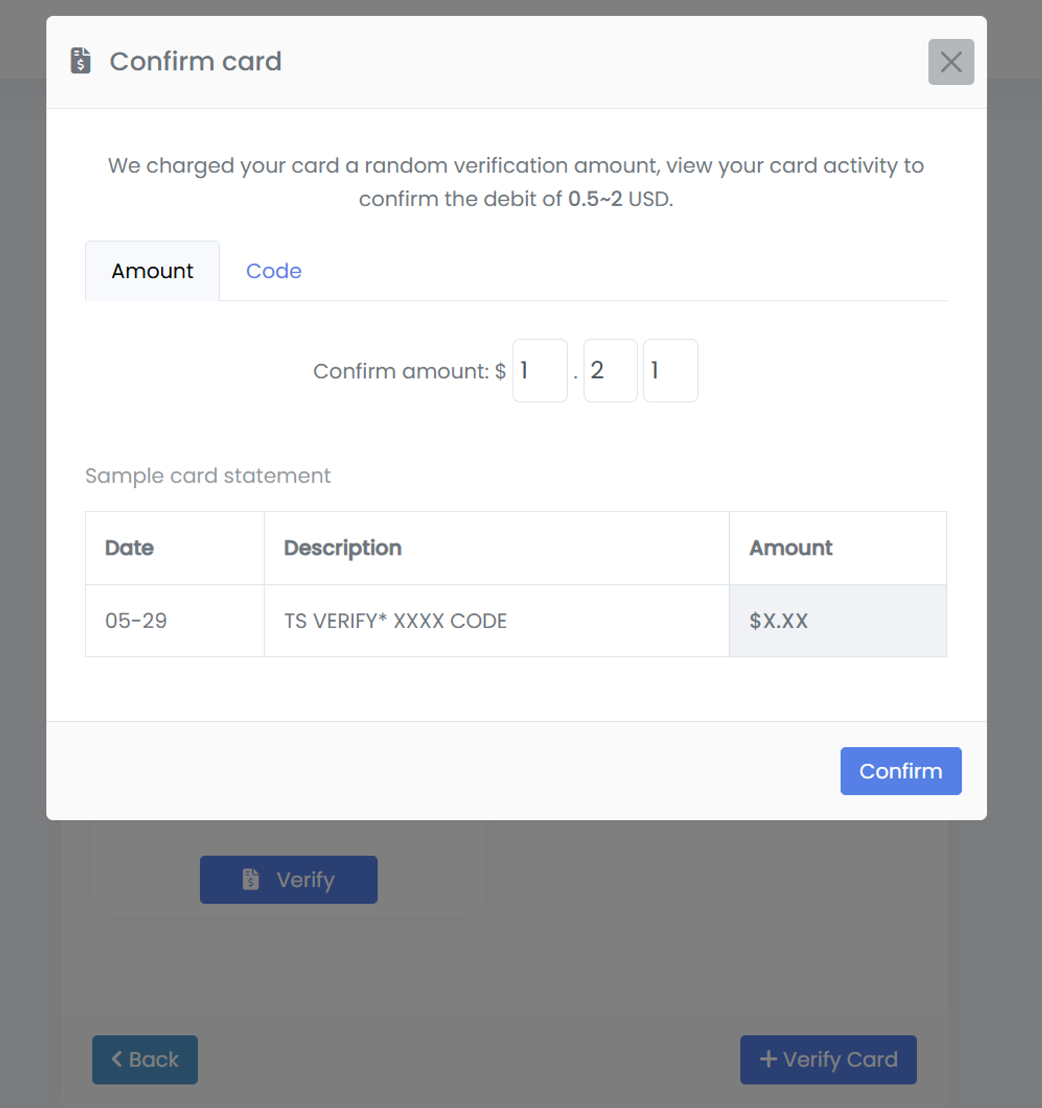Image resolution: width=1042 pixels, height=1108 pixels.
Task: Click the Description column header
Action: click(343, 548)
